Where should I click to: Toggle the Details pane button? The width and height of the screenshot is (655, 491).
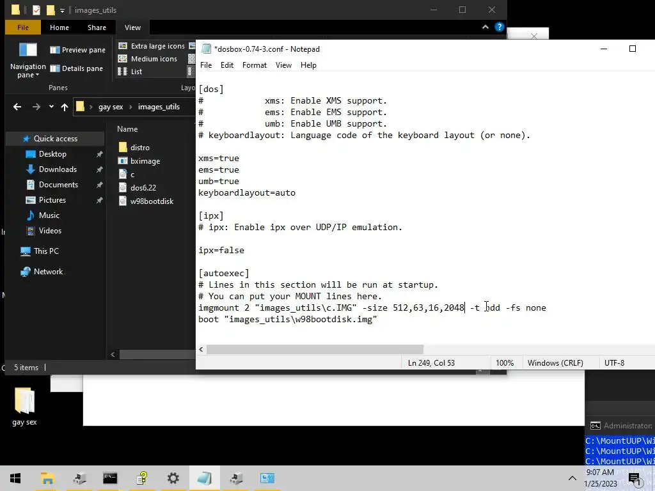click(77, 68)
